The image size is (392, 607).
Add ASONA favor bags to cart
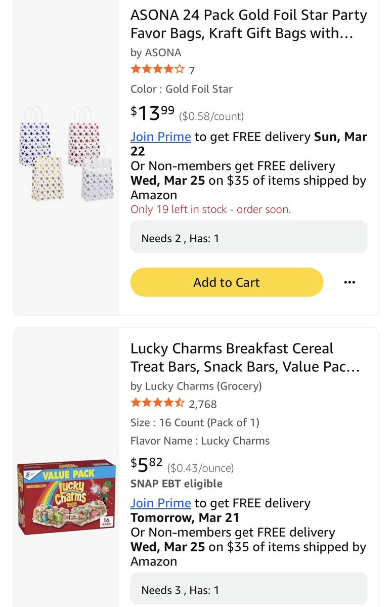click(x=227, y=282)
